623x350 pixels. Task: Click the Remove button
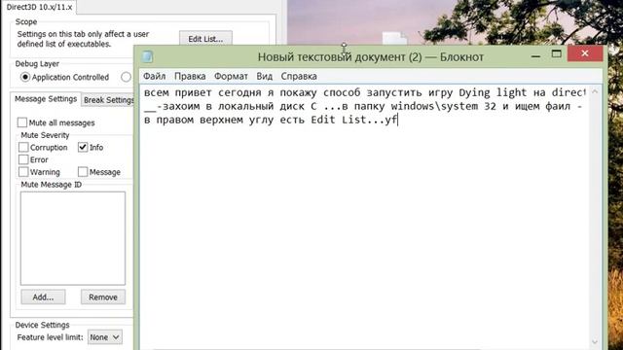tap(103, 297)
